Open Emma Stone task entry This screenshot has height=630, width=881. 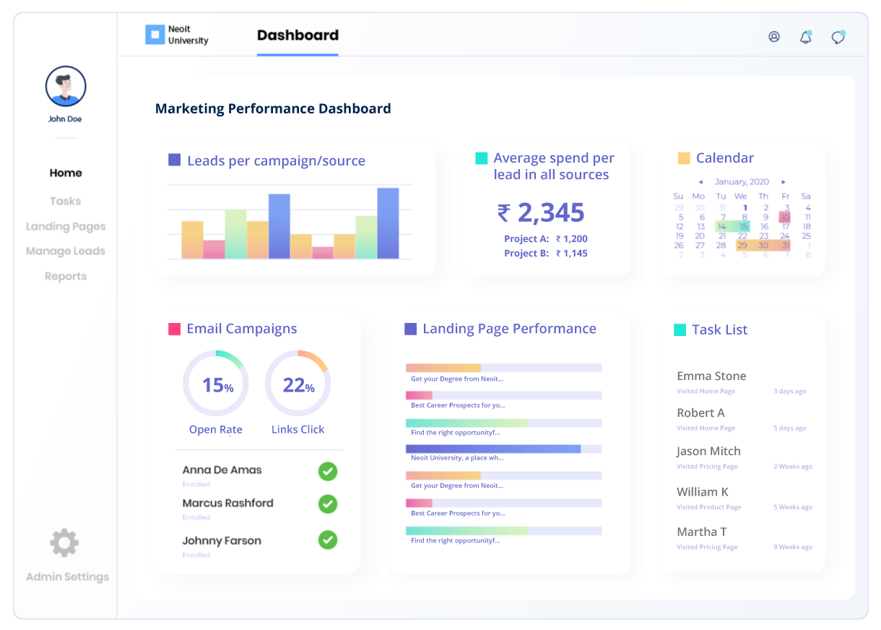(711, 376)
